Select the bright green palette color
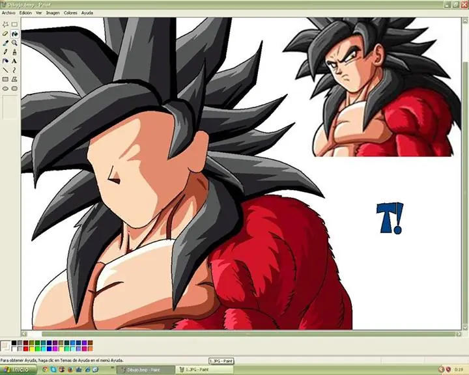This screenshot has width=469, height=375. coord(37,349)
